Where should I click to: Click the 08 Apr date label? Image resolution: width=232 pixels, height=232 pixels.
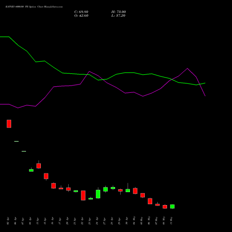pyautogui.click(x=30, y=221)
